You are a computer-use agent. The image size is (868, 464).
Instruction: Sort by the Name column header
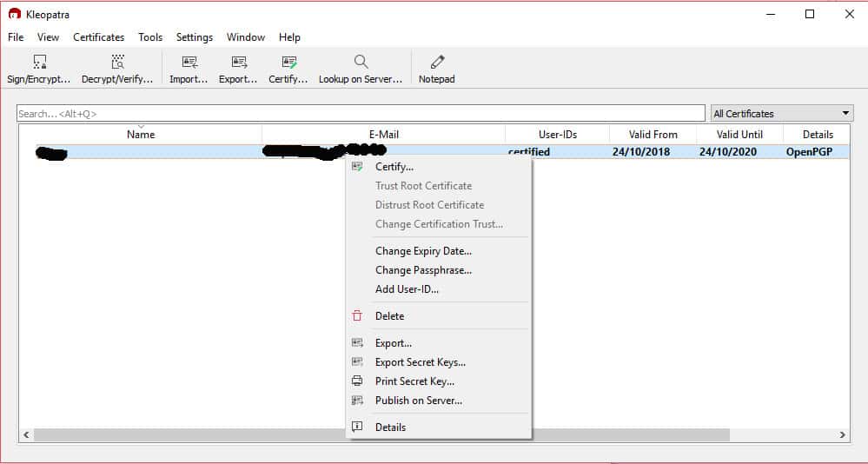[141, 134]
